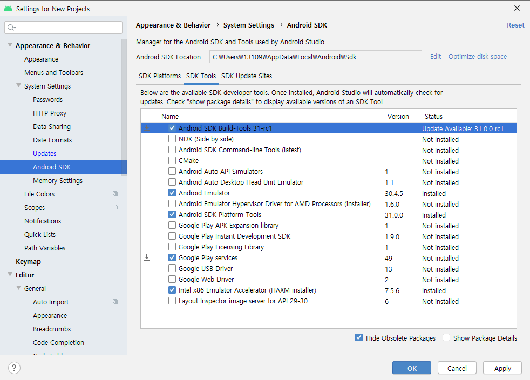The image size is (530, 380).
Task: Select Keymap in settings tree
Action: [x=28, y=262]
